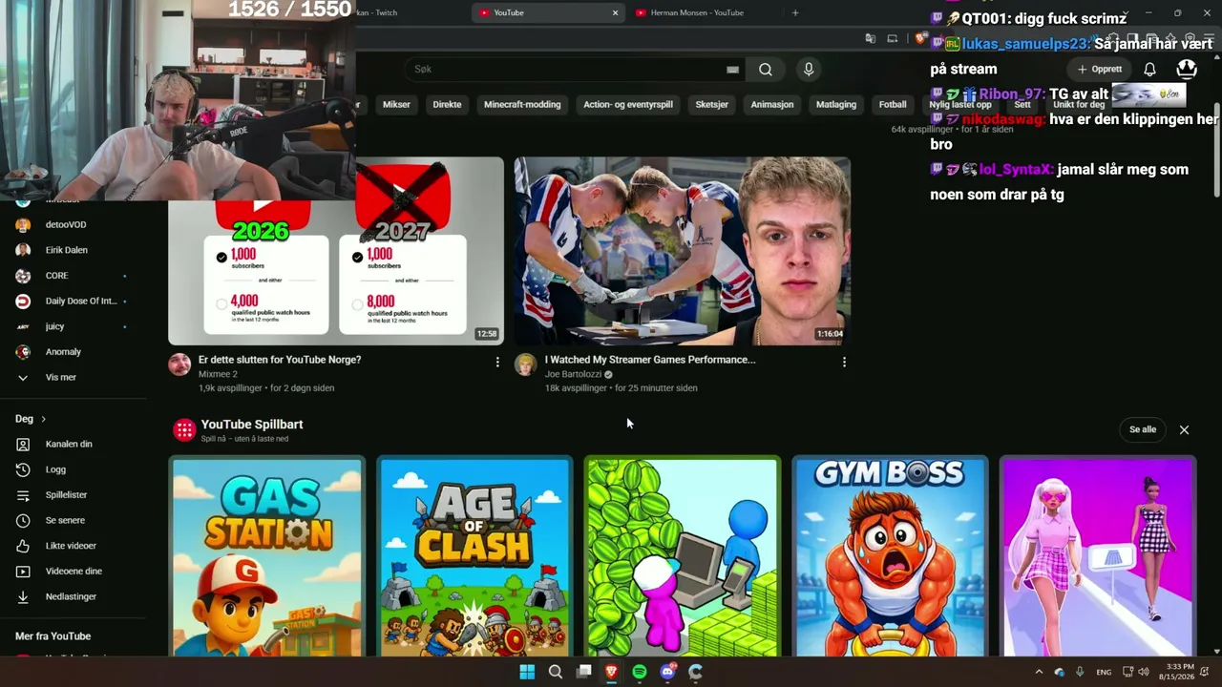Select the Matlaging filter chip
This screenshot has width=1222, height=687.
point(836,105)
